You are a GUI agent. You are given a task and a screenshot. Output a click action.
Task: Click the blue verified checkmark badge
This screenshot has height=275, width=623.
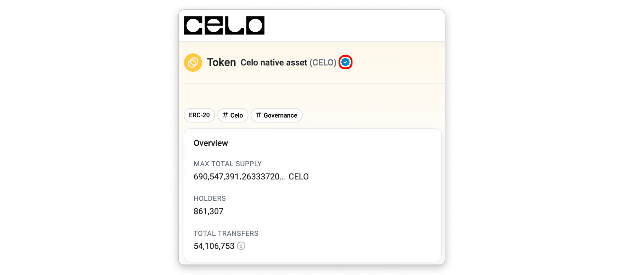point(345,62)
